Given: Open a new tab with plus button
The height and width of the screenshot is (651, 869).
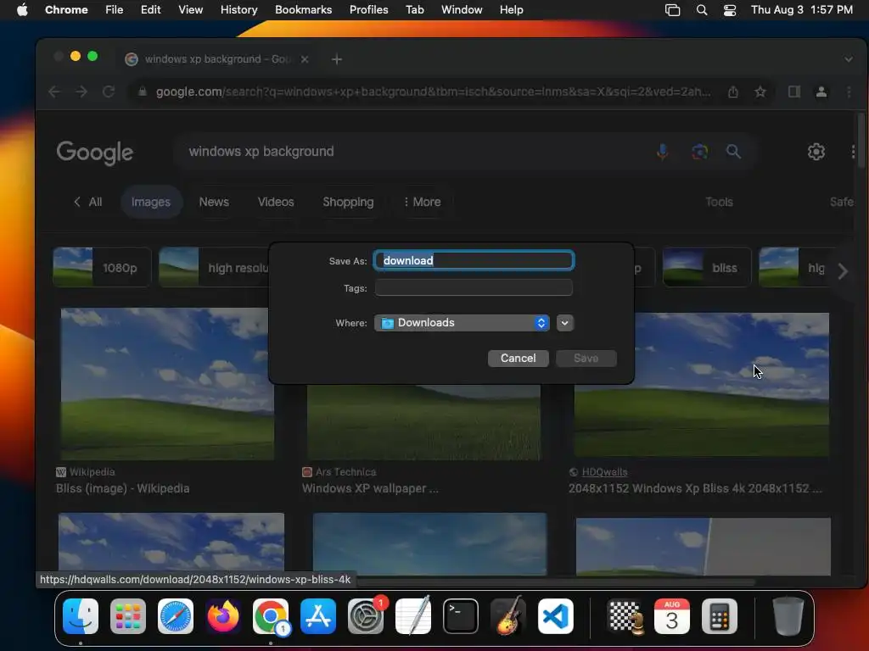Looking at the screenshot, I should (x=337, y=59).
